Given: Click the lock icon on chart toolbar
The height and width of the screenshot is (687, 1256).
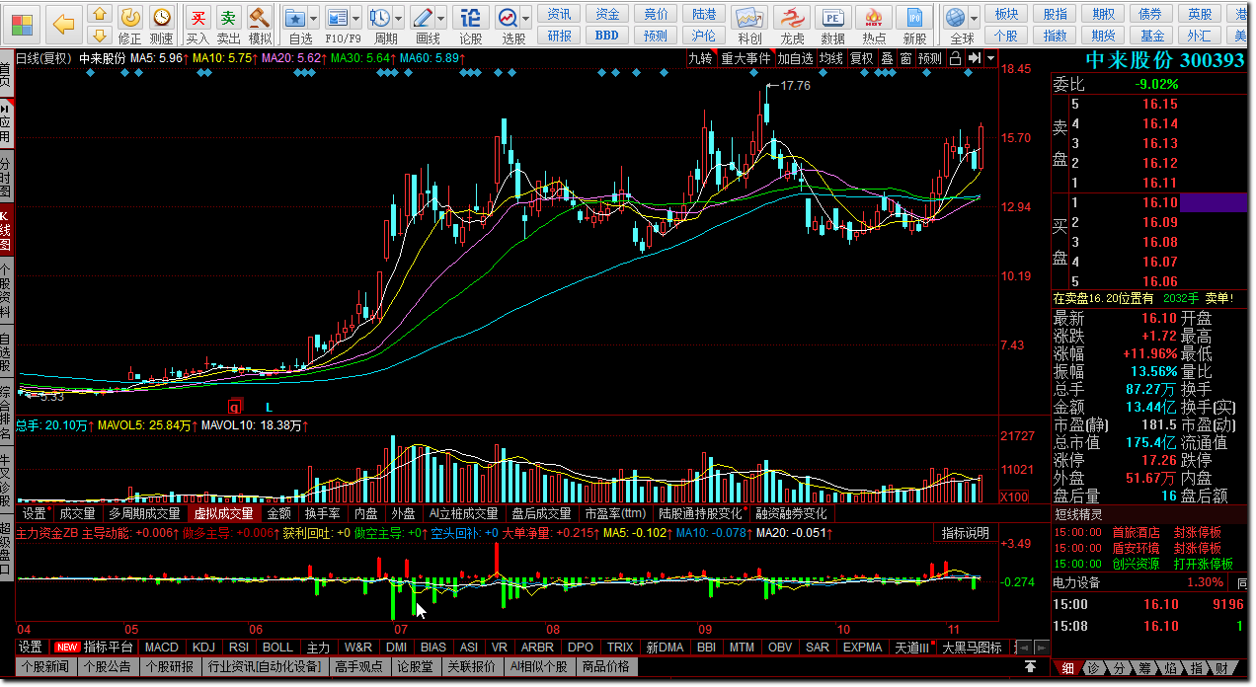Looking at the screenshot, I should tap(955, 59).
